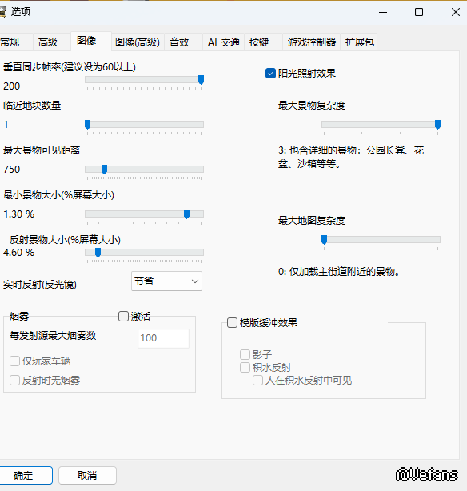Click the 取消 button
The image size is (467, 491).
click(x=87, y=475)
